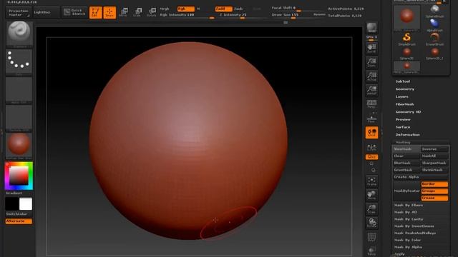Click the Scroll document icon
This screenshot has height=257, width=458.
click(x=372, y=48)
